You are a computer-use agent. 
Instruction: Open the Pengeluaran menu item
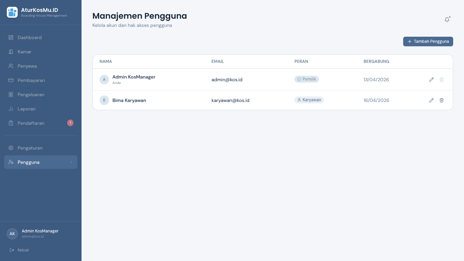coord(41,94)
